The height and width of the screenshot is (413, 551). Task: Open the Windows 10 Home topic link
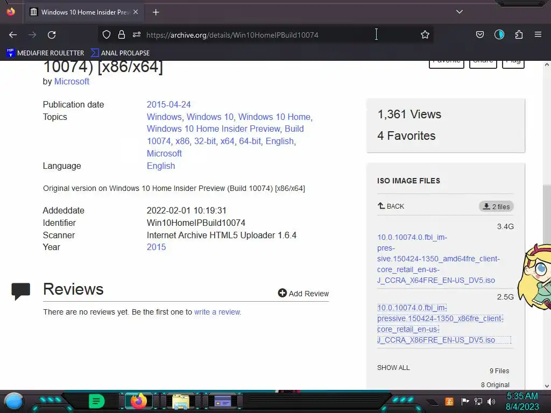tap(274, 117)
